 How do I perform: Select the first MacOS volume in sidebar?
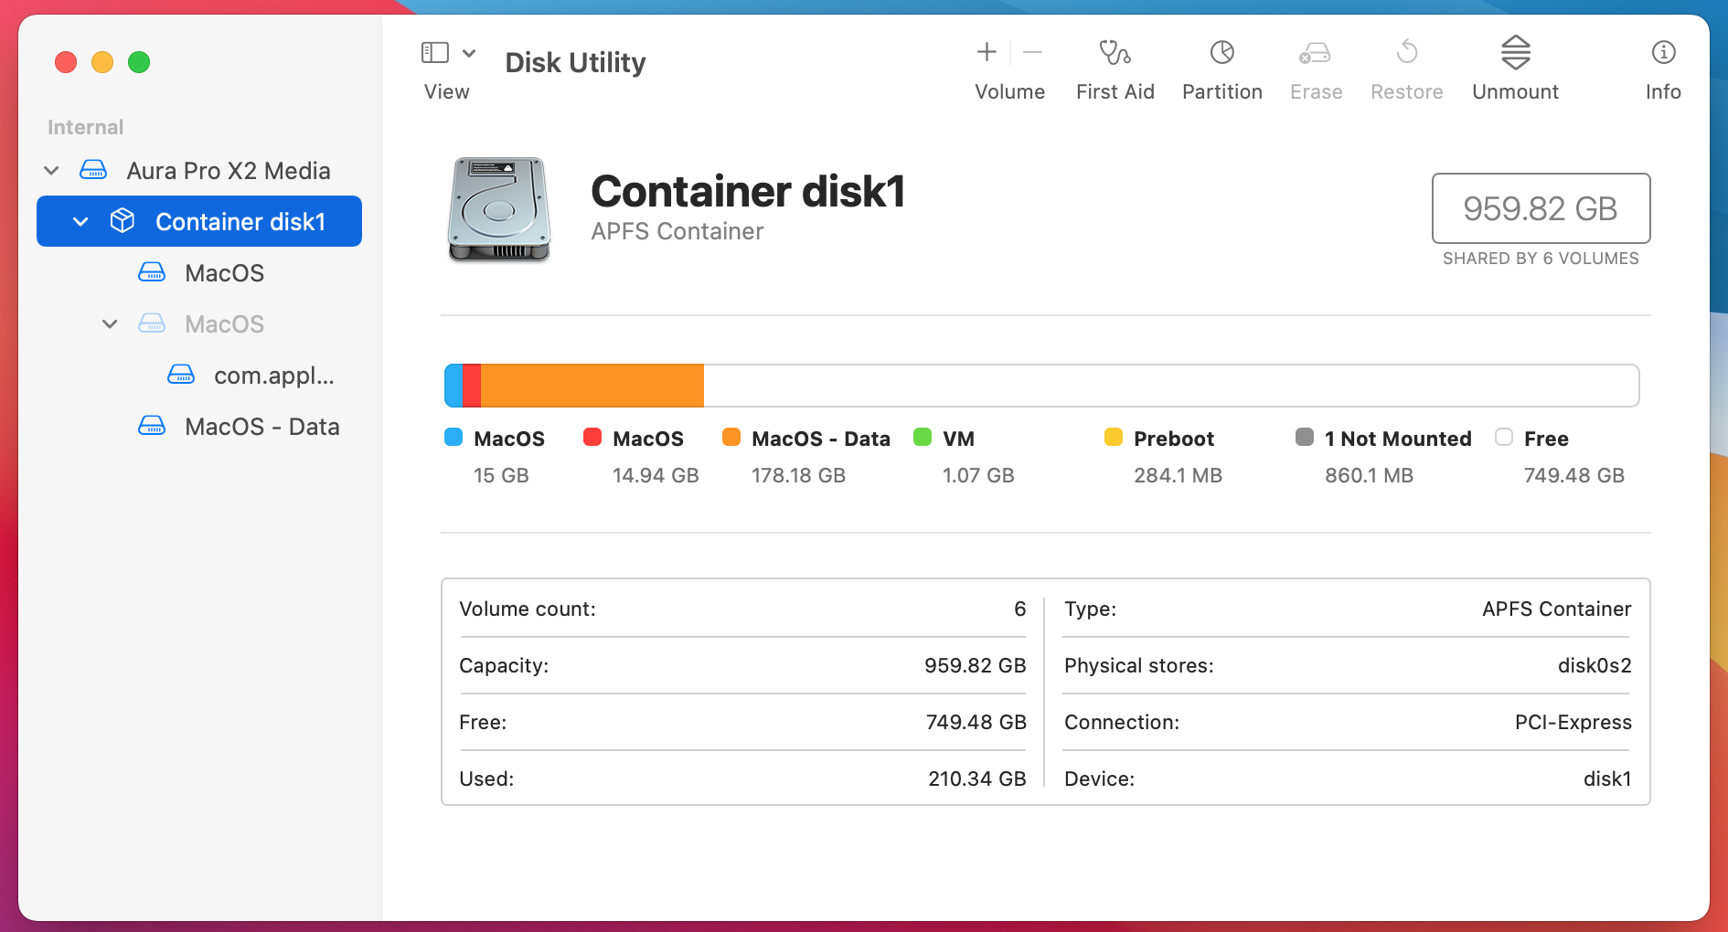coord(224,273)
